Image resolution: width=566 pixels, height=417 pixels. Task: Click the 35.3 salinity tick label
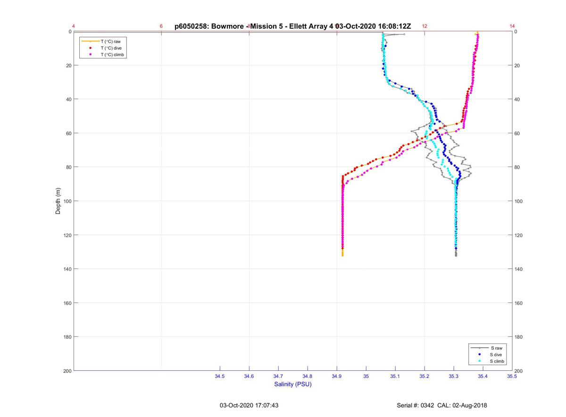pos(454,376)
